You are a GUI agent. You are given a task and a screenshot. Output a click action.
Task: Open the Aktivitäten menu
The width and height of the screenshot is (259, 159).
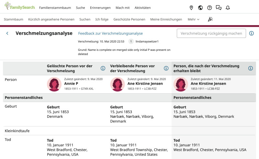click(142, 8)
